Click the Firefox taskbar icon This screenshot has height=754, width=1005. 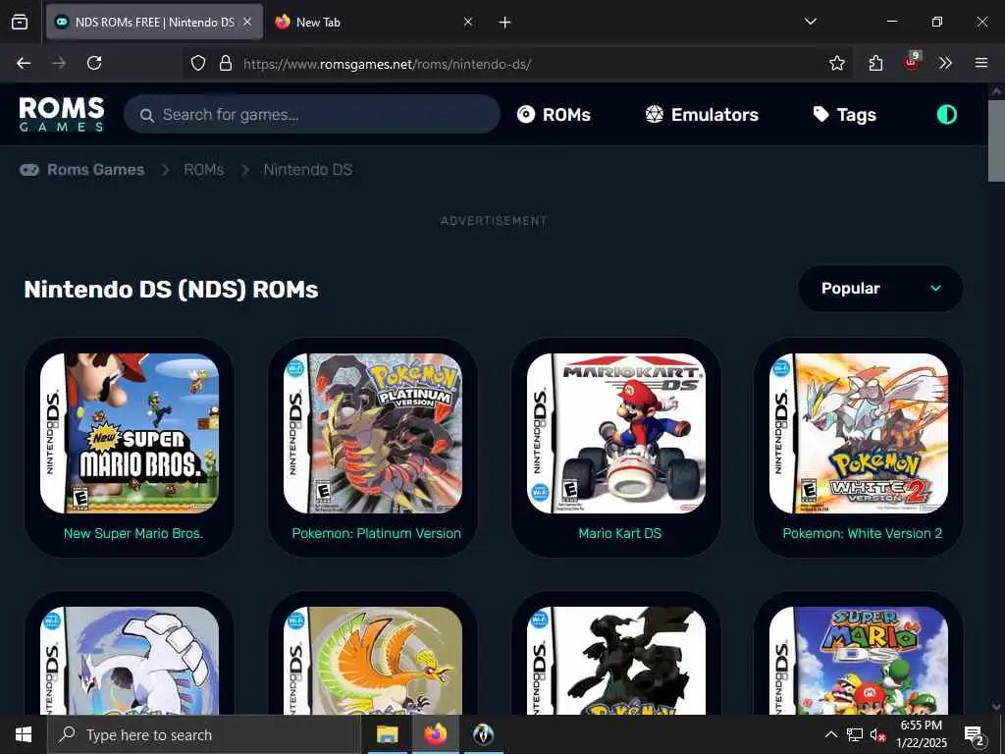(435, 734)
